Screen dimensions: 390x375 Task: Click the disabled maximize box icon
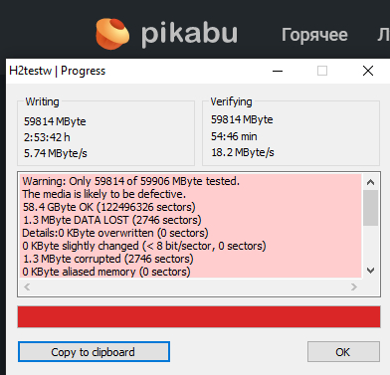point(322,71)
